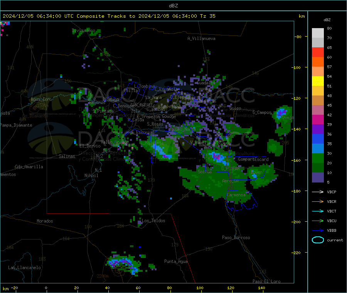Click the 'Pampa_Diamante' map label
The height and width of the screenshot is (293, 347).
(16, 125)
